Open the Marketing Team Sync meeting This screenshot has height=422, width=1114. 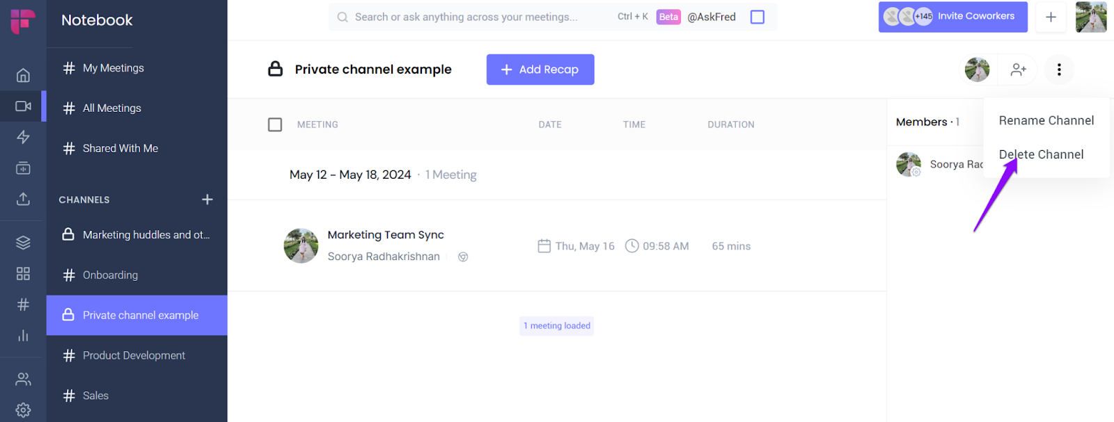pyautogui.click(x=386, y=235)
